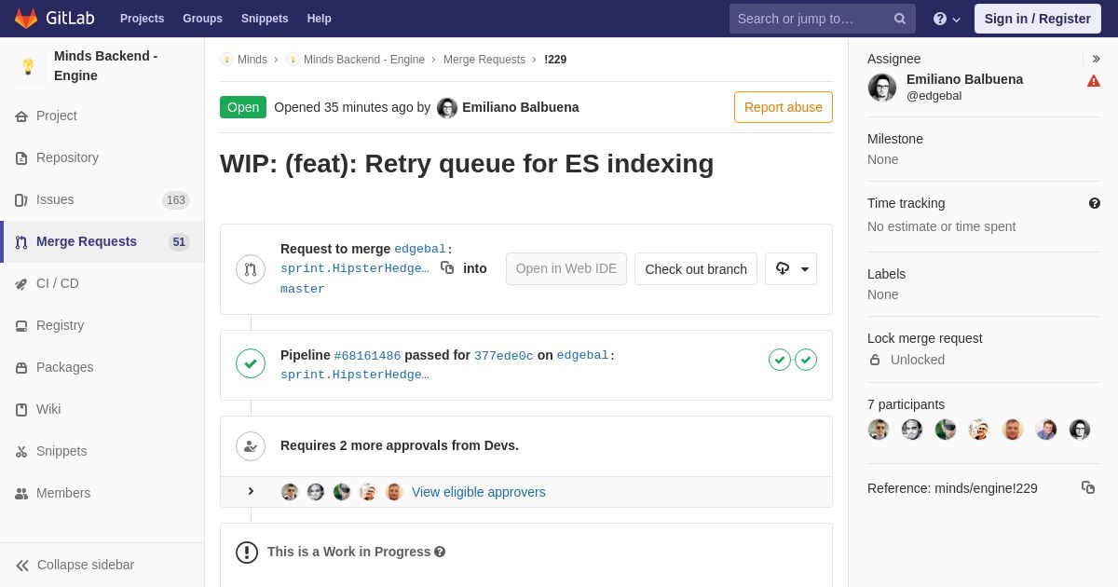Open the download dropdown

point(791,268)
